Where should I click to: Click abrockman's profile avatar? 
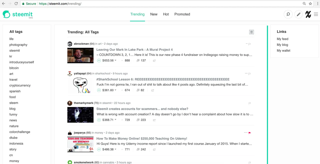pos(70,44)
